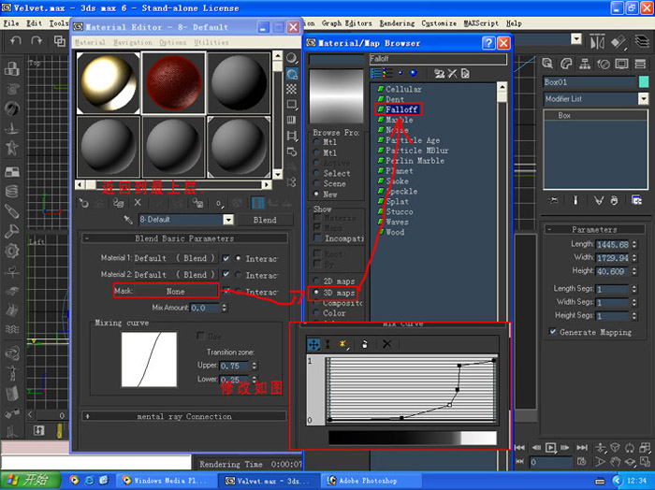
Task: Select the Color Mods radio button
Action: (x=316, y=313)
